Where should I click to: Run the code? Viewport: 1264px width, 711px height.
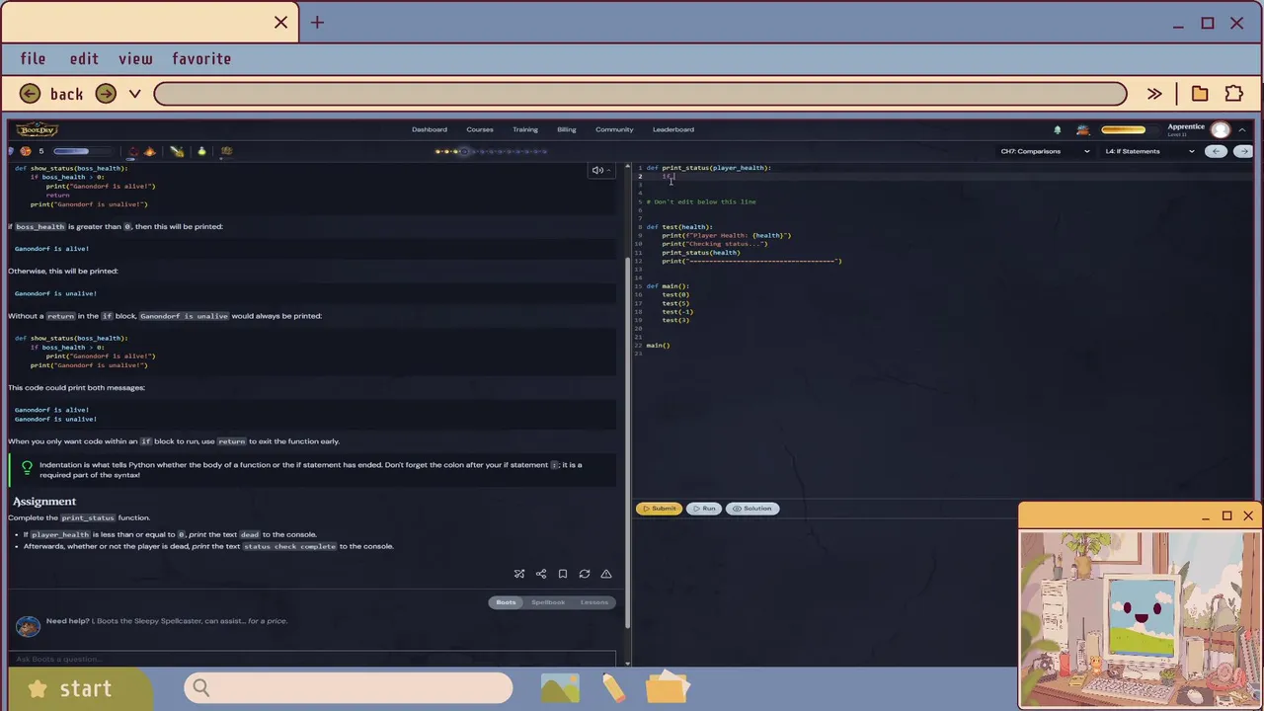[x=704, y=509]
